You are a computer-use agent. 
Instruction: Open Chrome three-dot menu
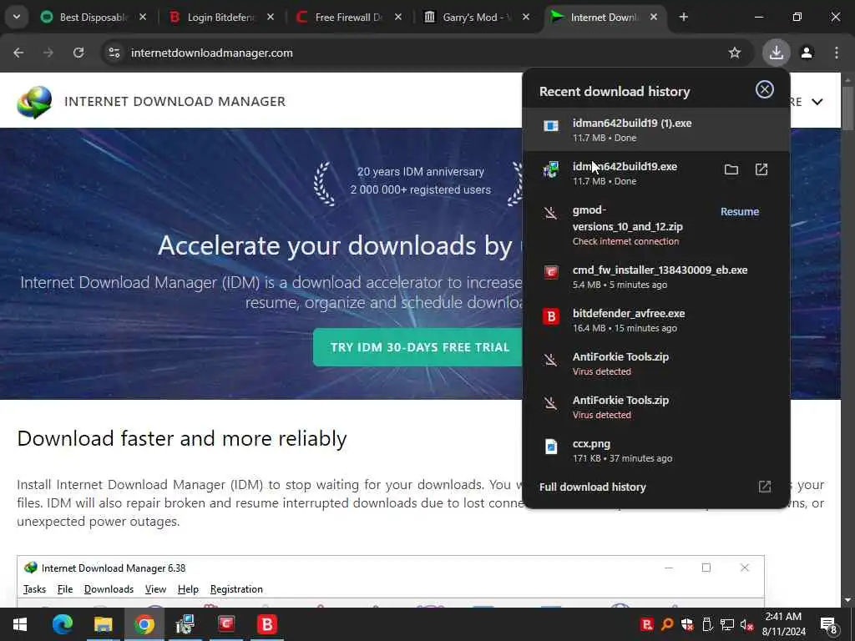(x=837, y=53)
